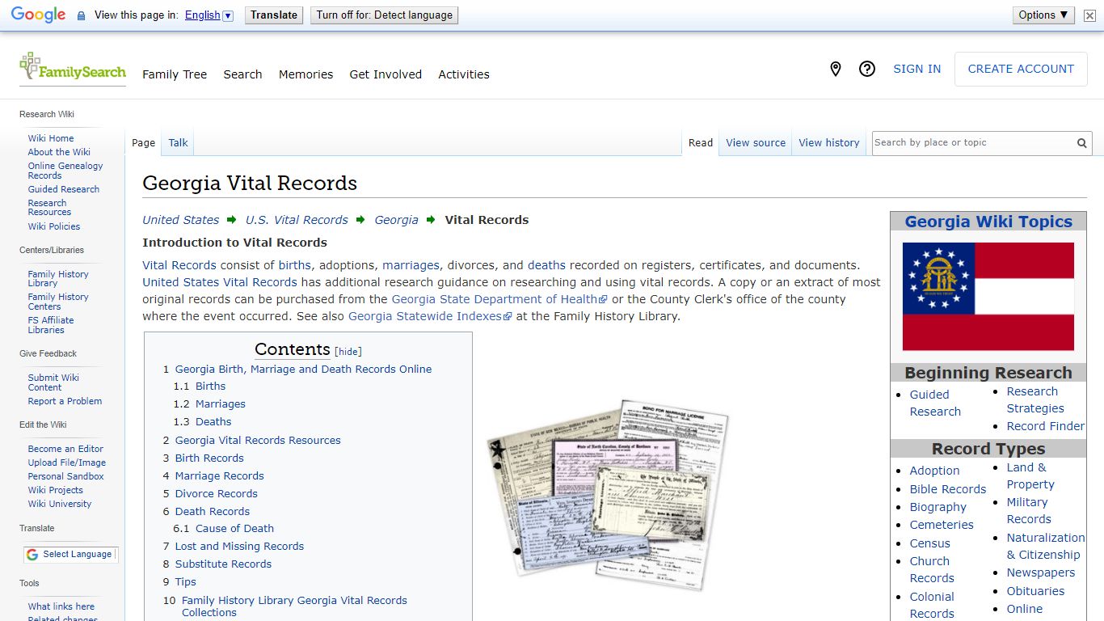This screenshot has width=1104, height=621.
Task: Open the Search menu
Action: click(242, 74)
